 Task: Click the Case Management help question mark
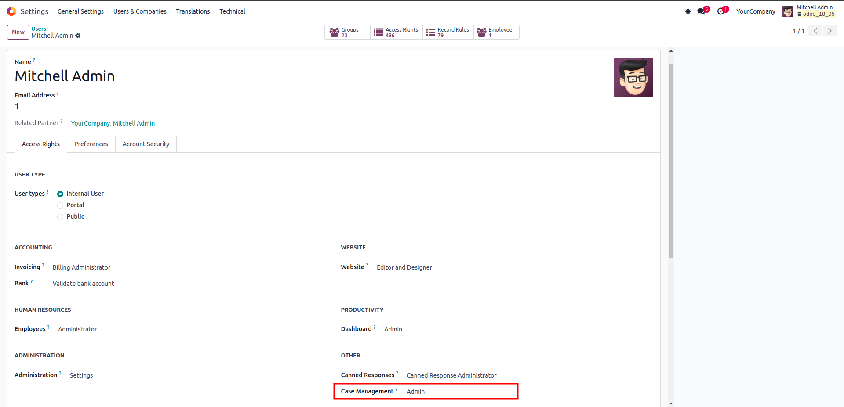[397, 389]
